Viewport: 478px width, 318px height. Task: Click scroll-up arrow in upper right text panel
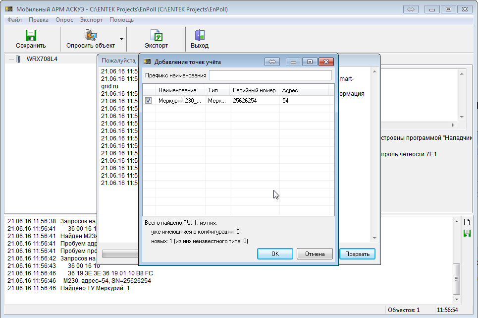(x=462, y=74)
